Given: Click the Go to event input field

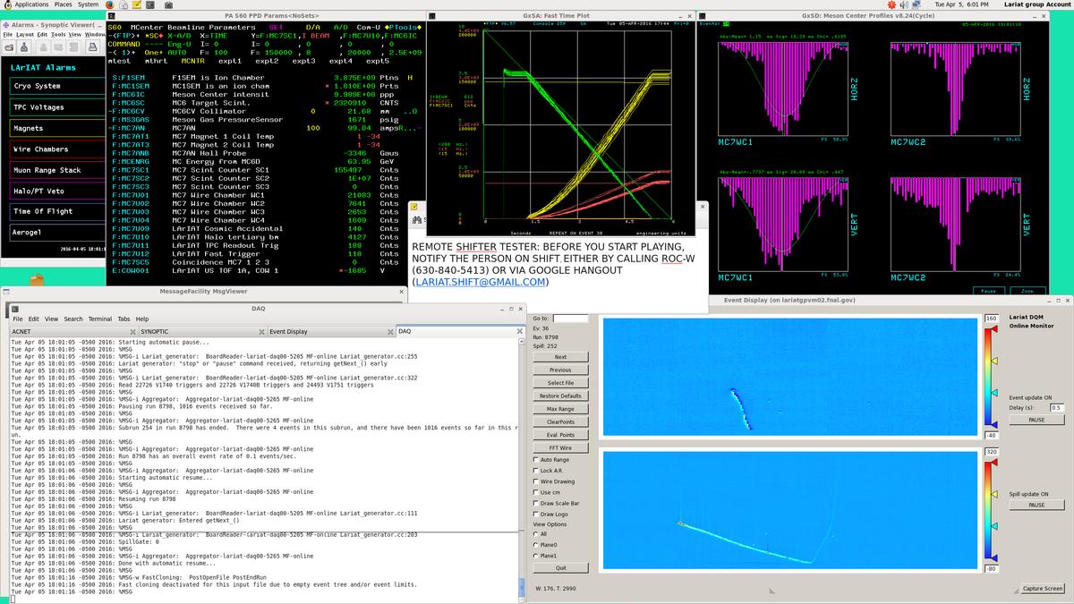Looking at the screenshot, I should (570, 318).
